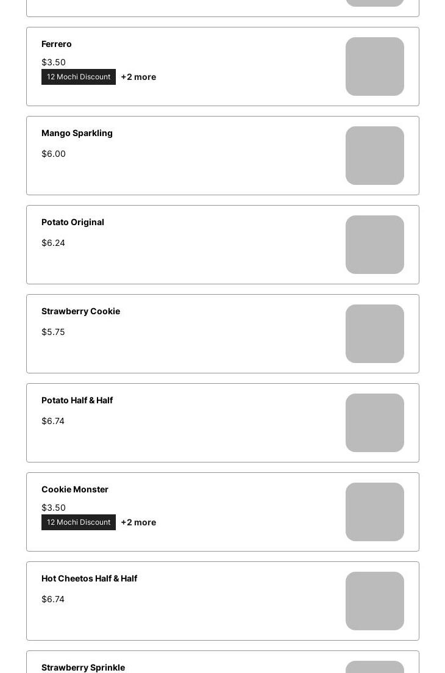This screenshot has width=445, height=673.
Task: Select the Strawberry Sprinkle item title
Action: (x=83, y=668)
